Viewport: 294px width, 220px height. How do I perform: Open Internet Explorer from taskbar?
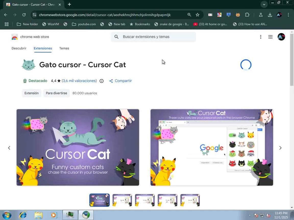click(23, 215)
